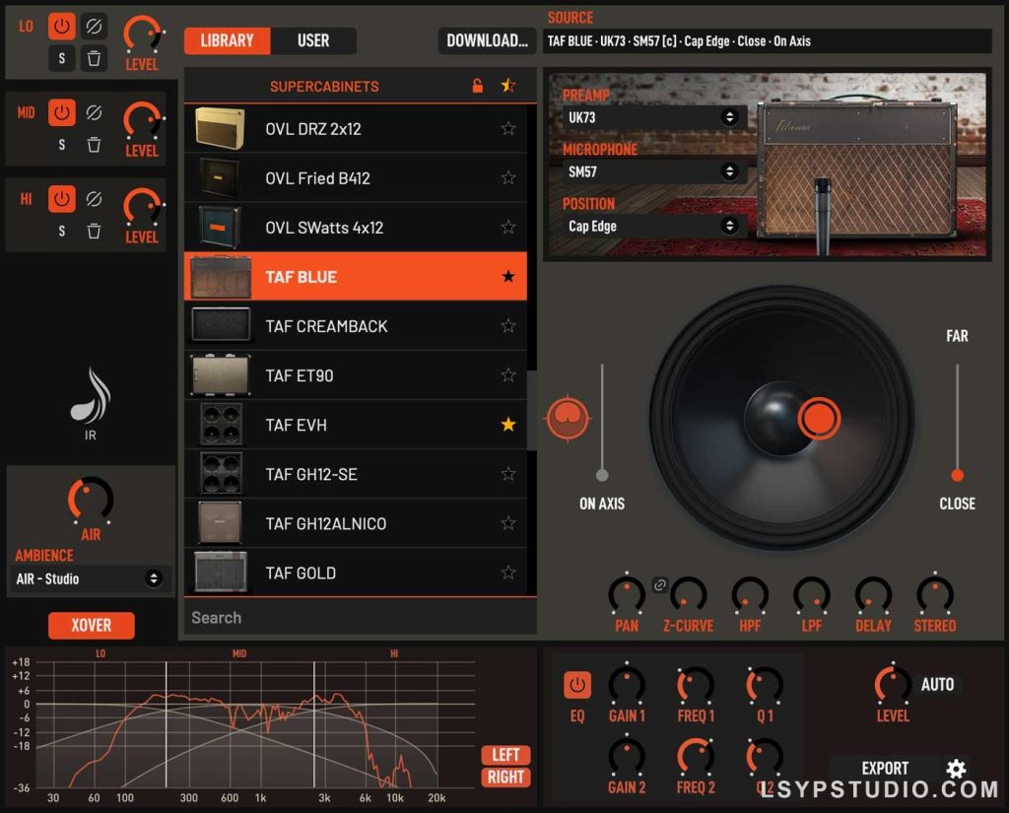Select the LIBRARY tab

pyautogui.click(x=228, y=40)
